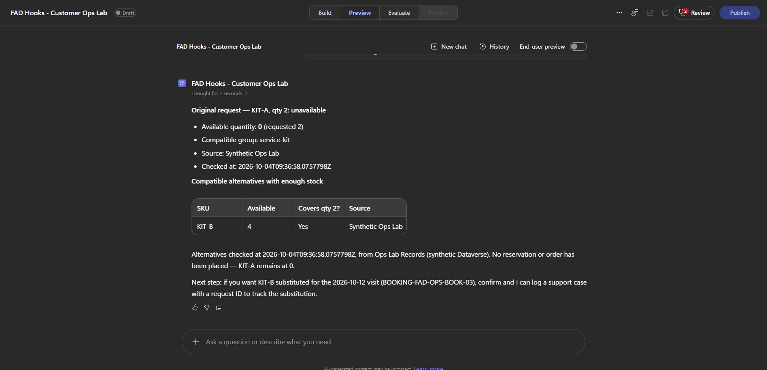The height and width of the screenshot is (370, 767).
Task: Click the save floppy disk icon
Action: click(665, 13)
